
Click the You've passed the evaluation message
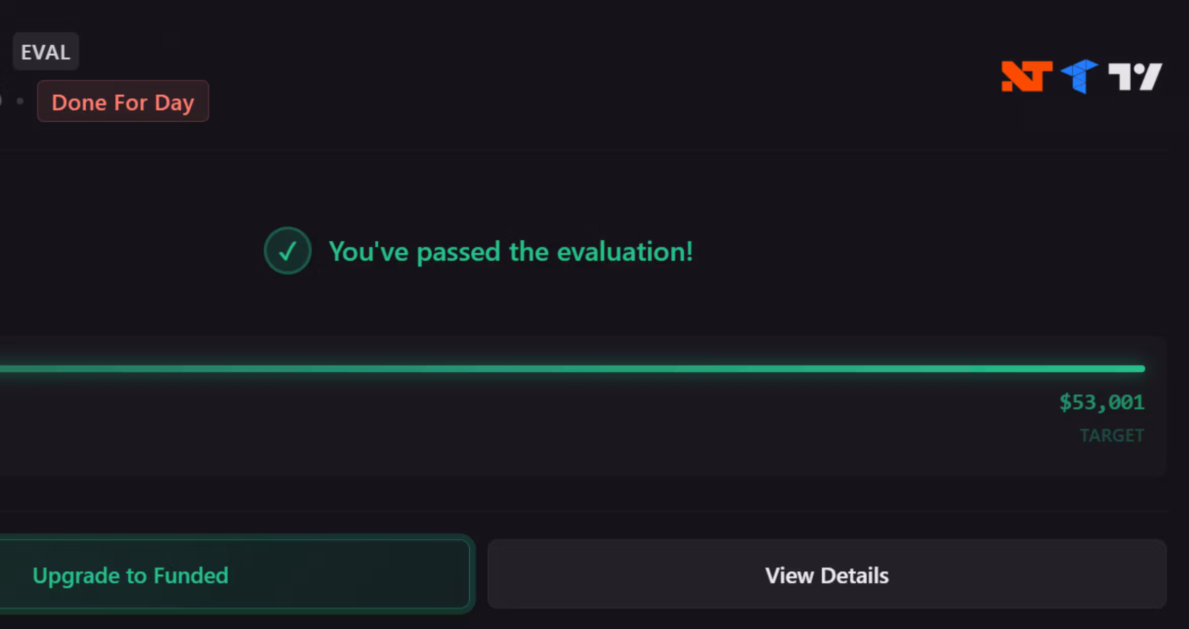(x=511, y=251)
